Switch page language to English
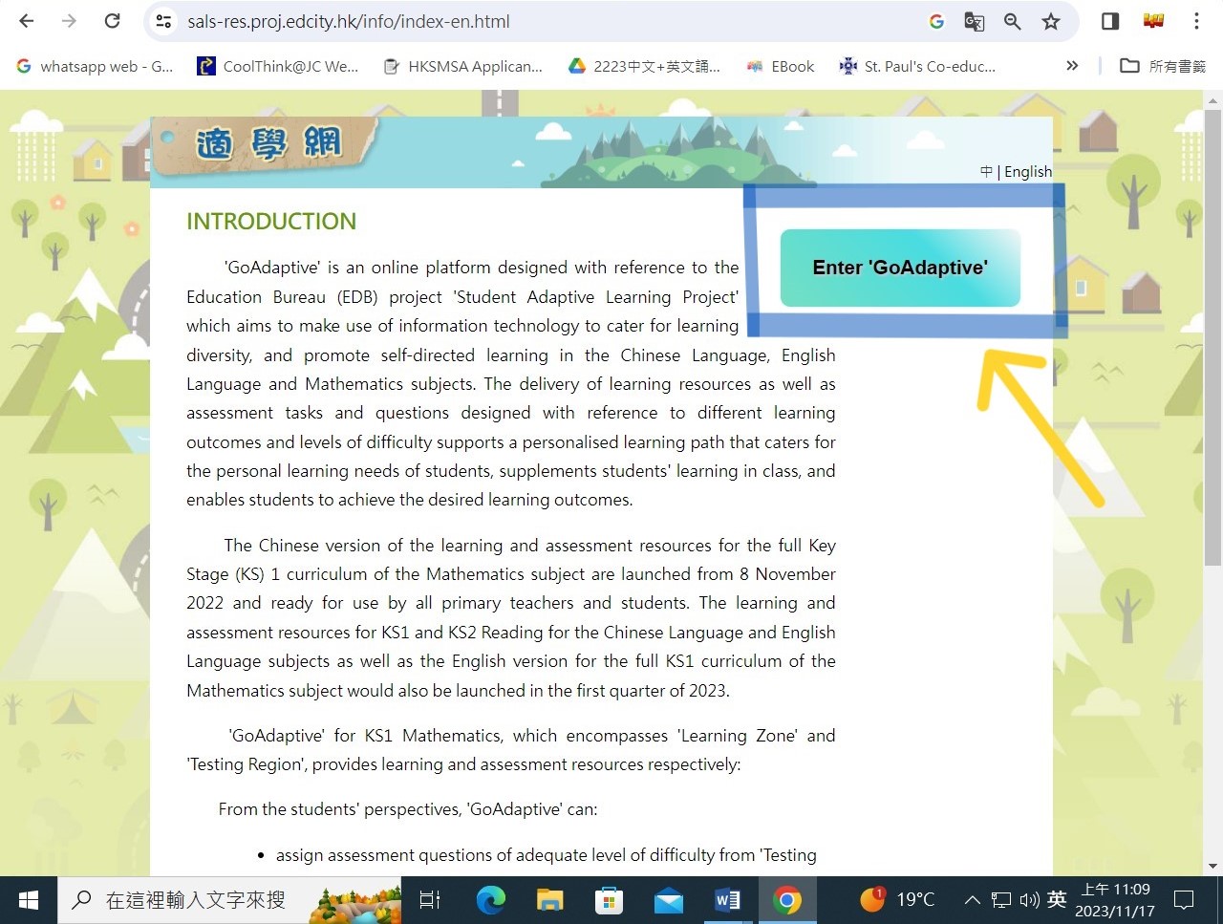 click(1028, 172)
